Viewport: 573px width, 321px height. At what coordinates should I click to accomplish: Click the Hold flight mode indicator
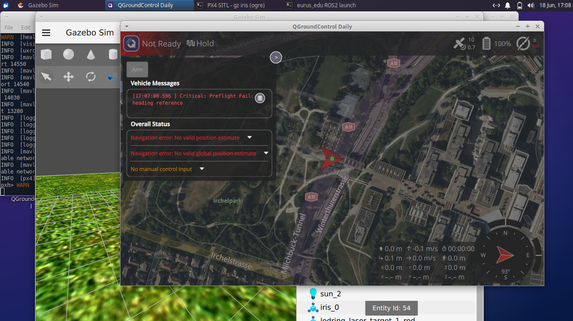click(200, 43)
